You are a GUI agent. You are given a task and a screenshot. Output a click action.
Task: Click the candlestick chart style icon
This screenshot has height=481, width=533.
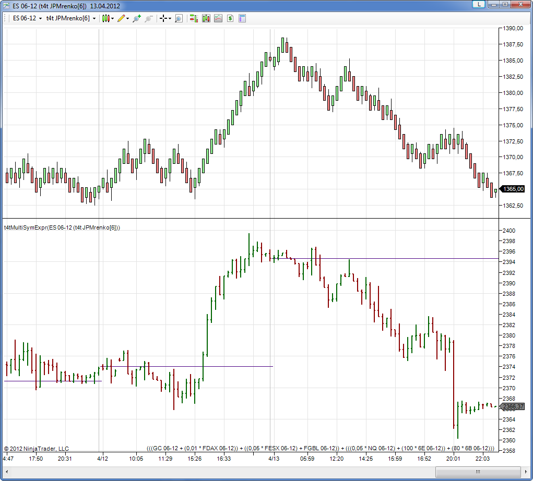[106, 18]
